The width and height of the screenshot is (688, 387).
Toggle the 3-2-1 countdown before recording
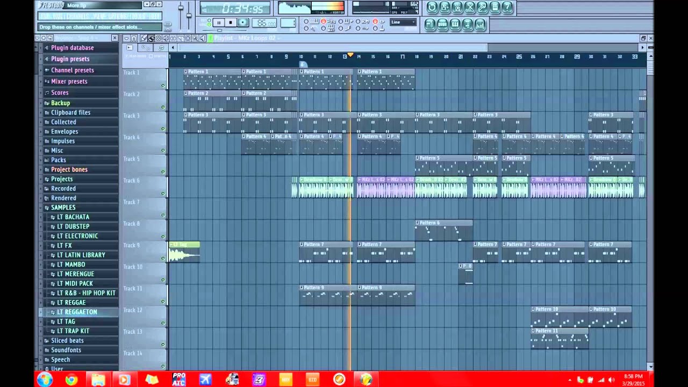[x=324, y=21]
